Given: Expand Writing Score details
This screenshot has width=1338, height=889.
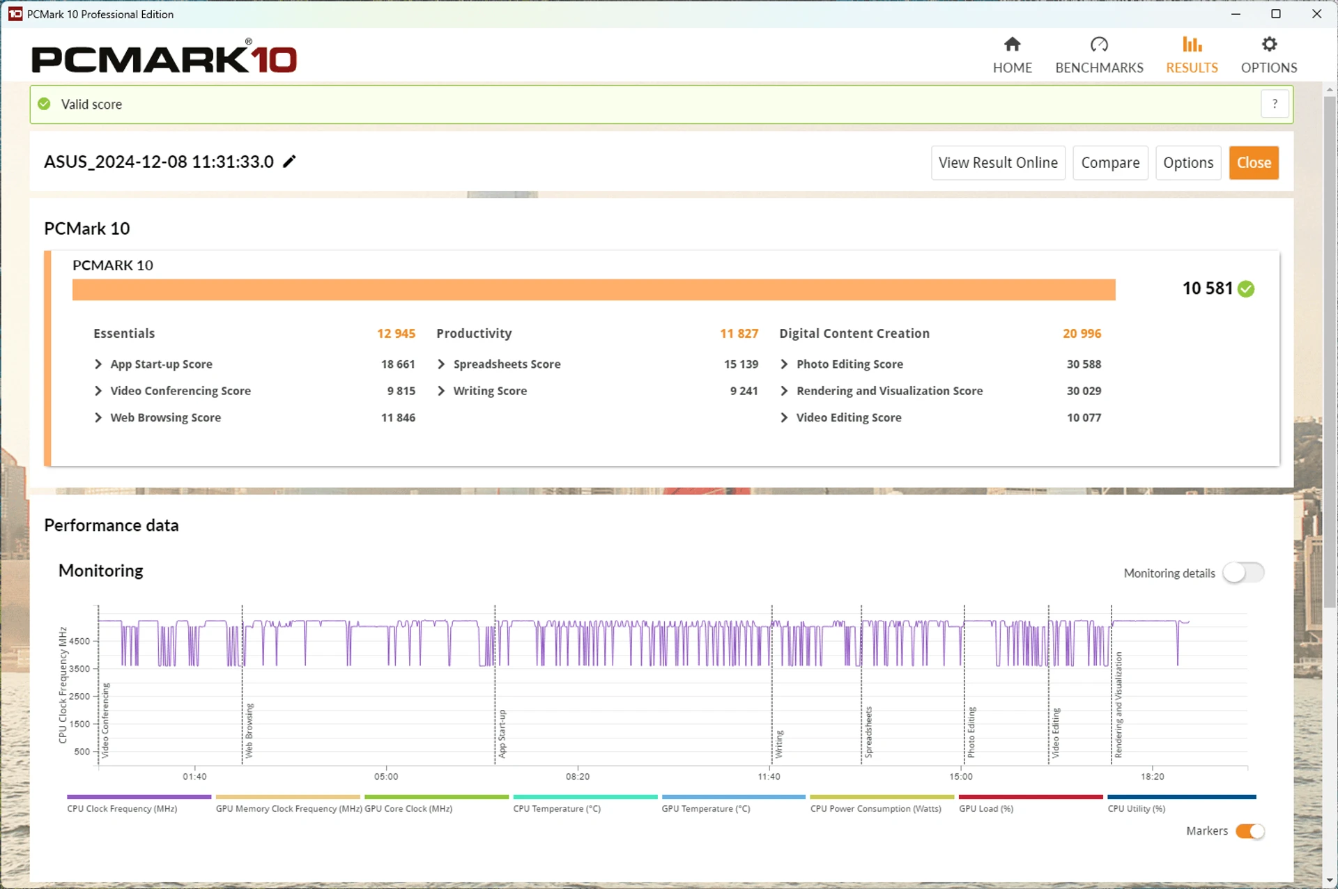Looking at the screenshot, I should coord(441,391).
